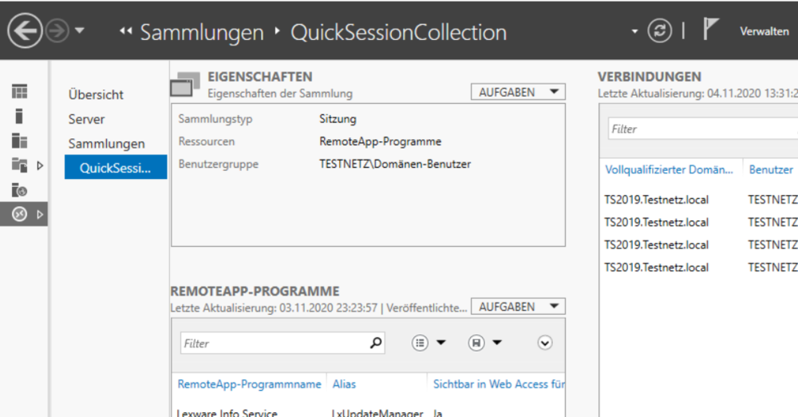The image size is (798, 417).
Task: Select Server in the navigation list
Action: click(86, 119)
